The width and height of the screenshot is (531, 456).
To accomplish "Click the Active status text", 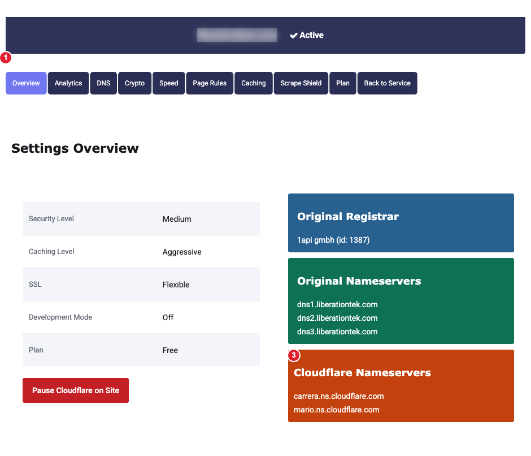I will coord(312,35).
